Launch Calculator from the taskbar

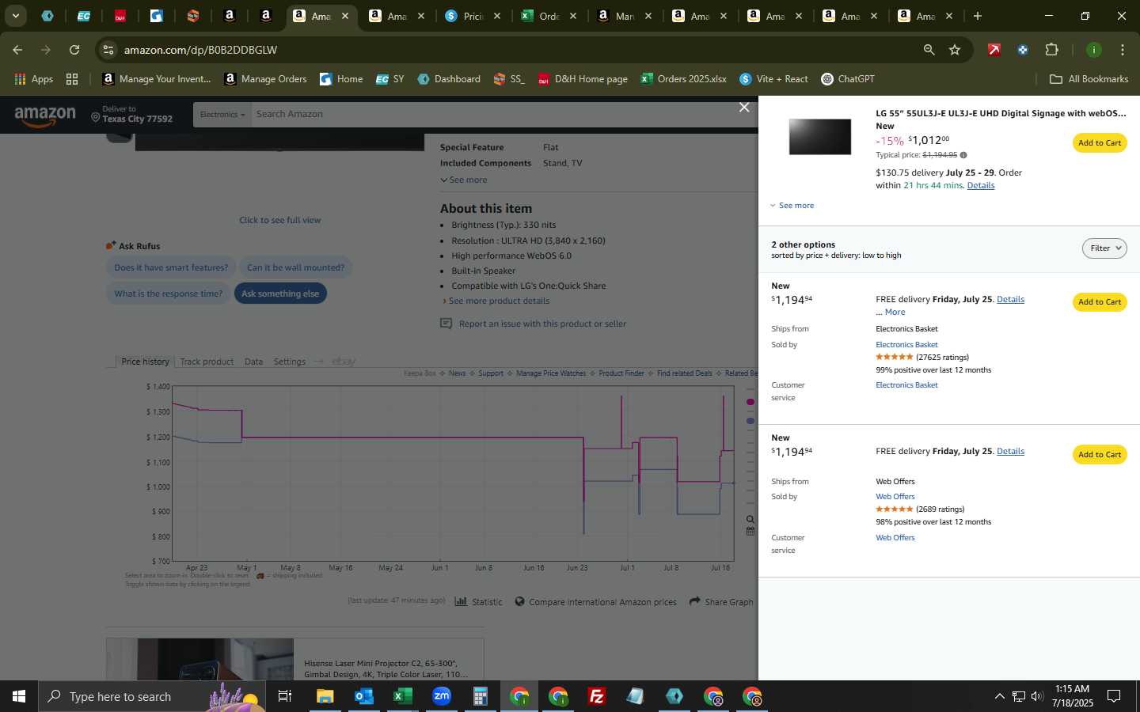point(481,696)
